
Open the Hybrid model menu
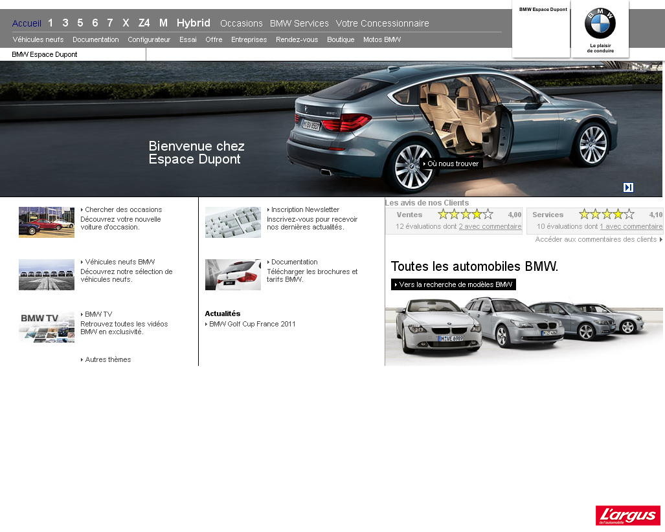(193, 23)
